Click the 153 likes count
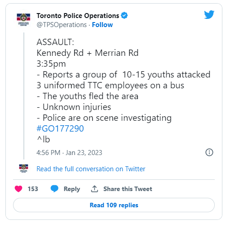This screenshot has height=228, width=226. click(33, 189)
